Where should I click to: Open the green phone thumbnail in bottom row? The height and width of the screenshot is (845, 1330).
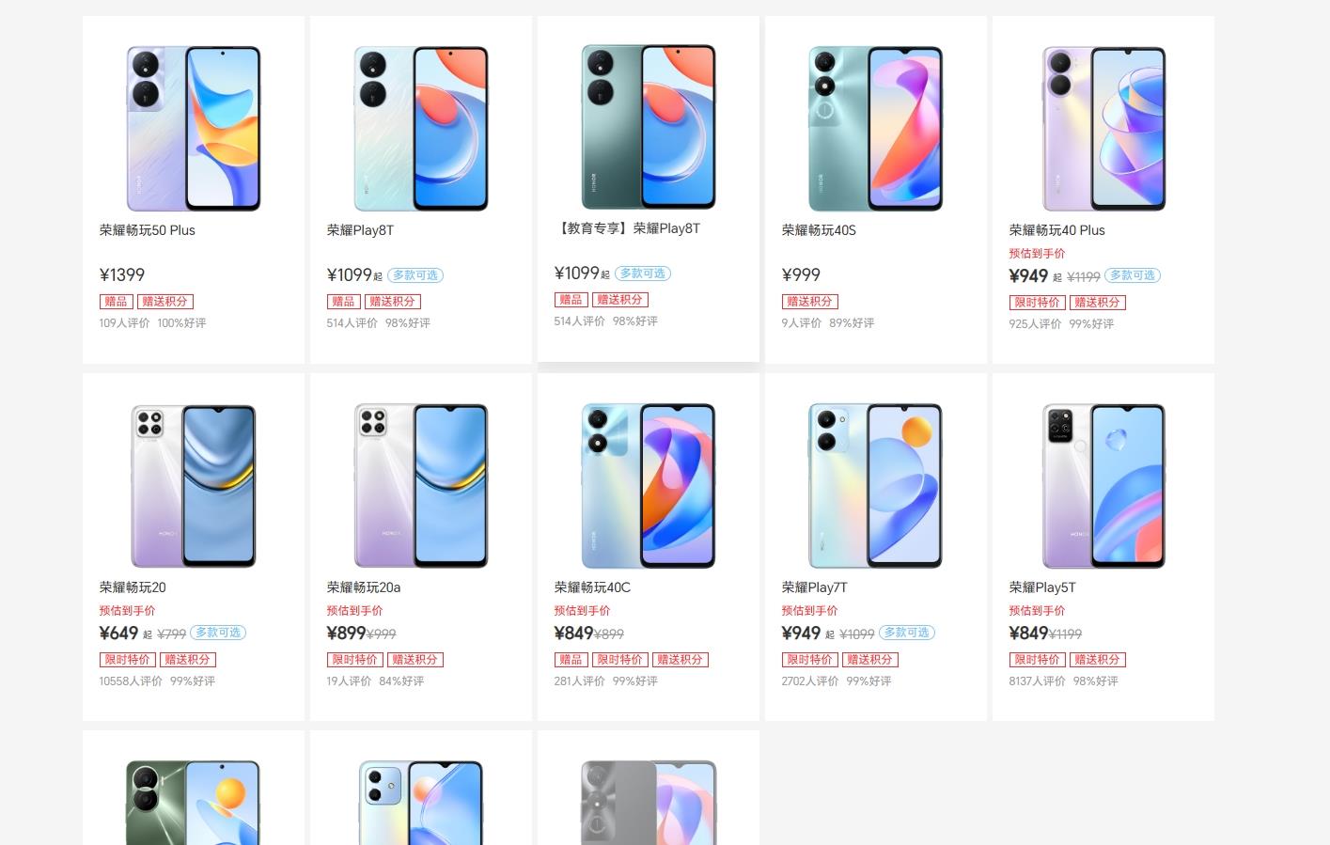194,803
